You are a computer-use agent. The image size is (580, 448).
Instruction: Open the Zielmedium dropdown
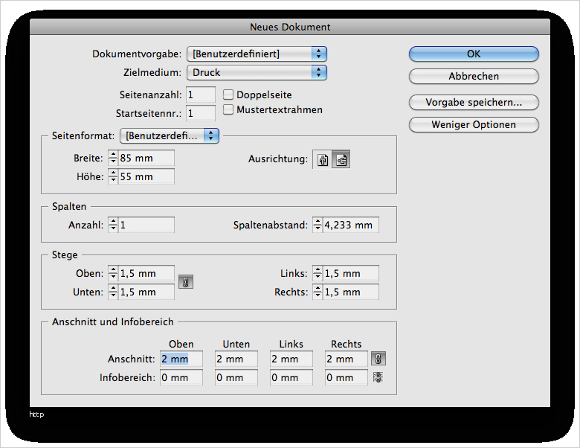pos(257,72)
